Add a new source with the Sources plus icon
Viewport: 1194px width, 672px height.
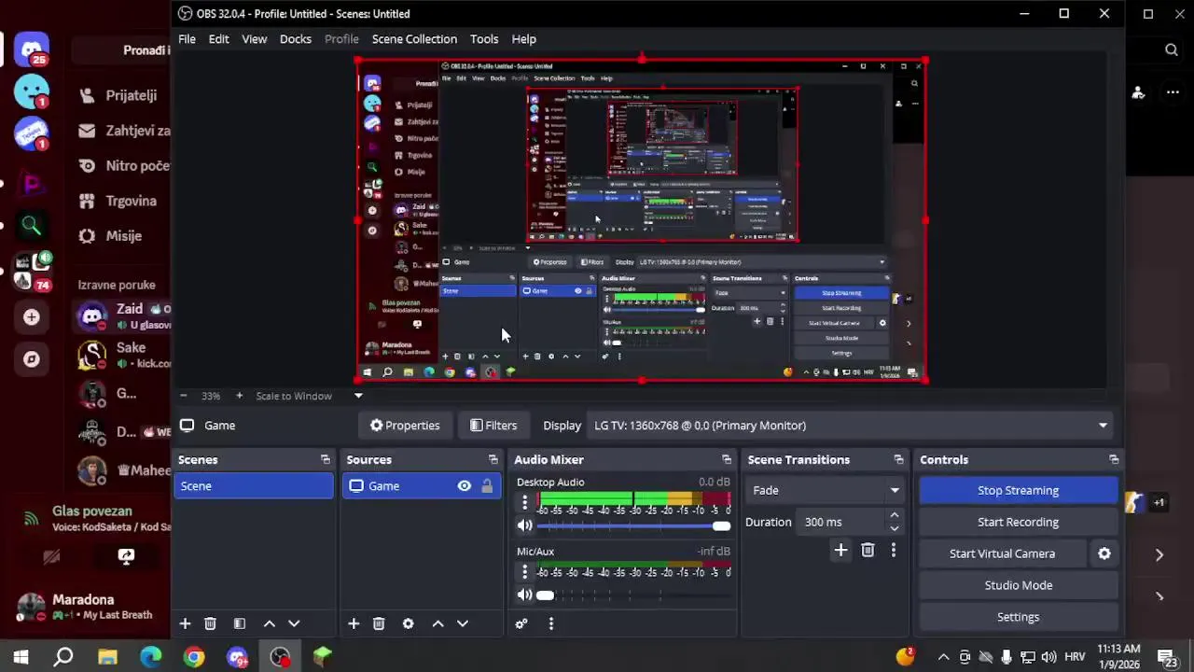click(x=354, y=623)
